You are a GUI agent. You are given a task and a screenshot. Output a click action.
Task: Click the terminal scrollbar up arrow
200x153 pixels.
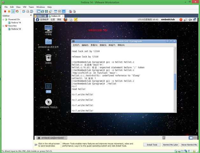pyautogui.click(x=175, y=48)
